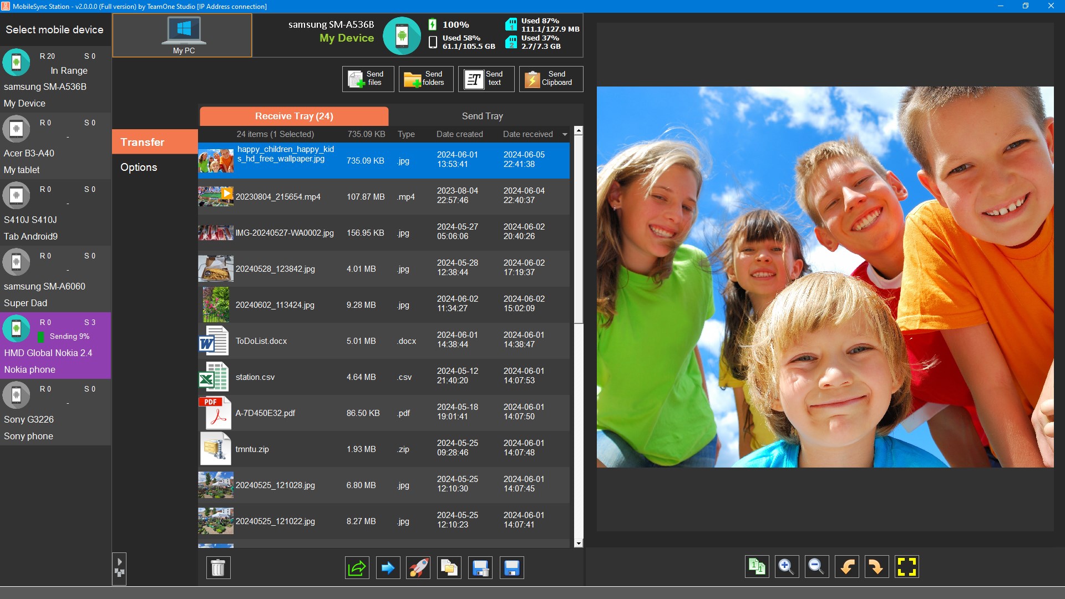Viewport: 1065px width, 599px height.
Task: Click the yellow fullscreen preview icon
Action: pos(906,566)
